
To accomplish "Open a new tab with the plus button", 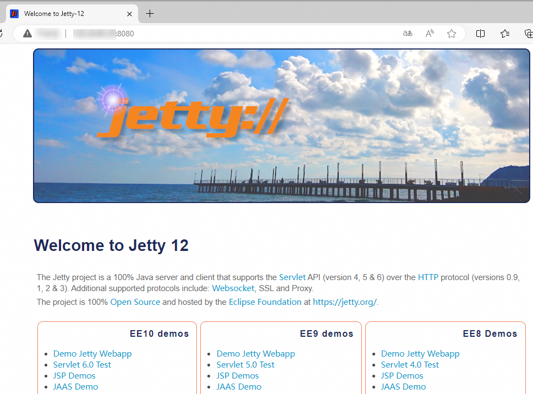I will click(x=150, y=14).
